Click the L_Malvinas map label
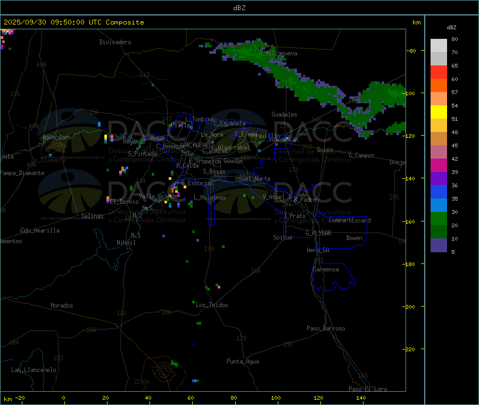The height and width of the screenshot is (405, 479). pos(210,197)
